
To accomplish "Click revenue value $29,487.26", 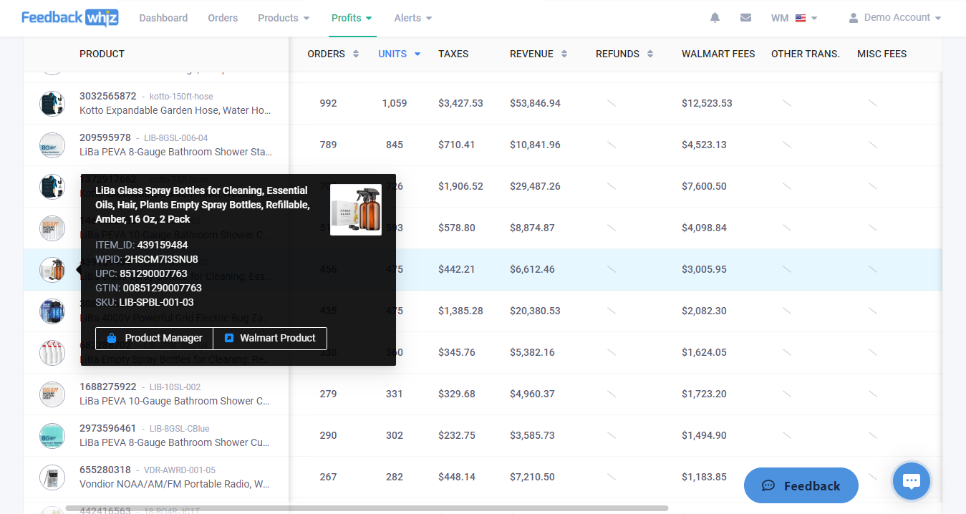I will click(535, 186).
